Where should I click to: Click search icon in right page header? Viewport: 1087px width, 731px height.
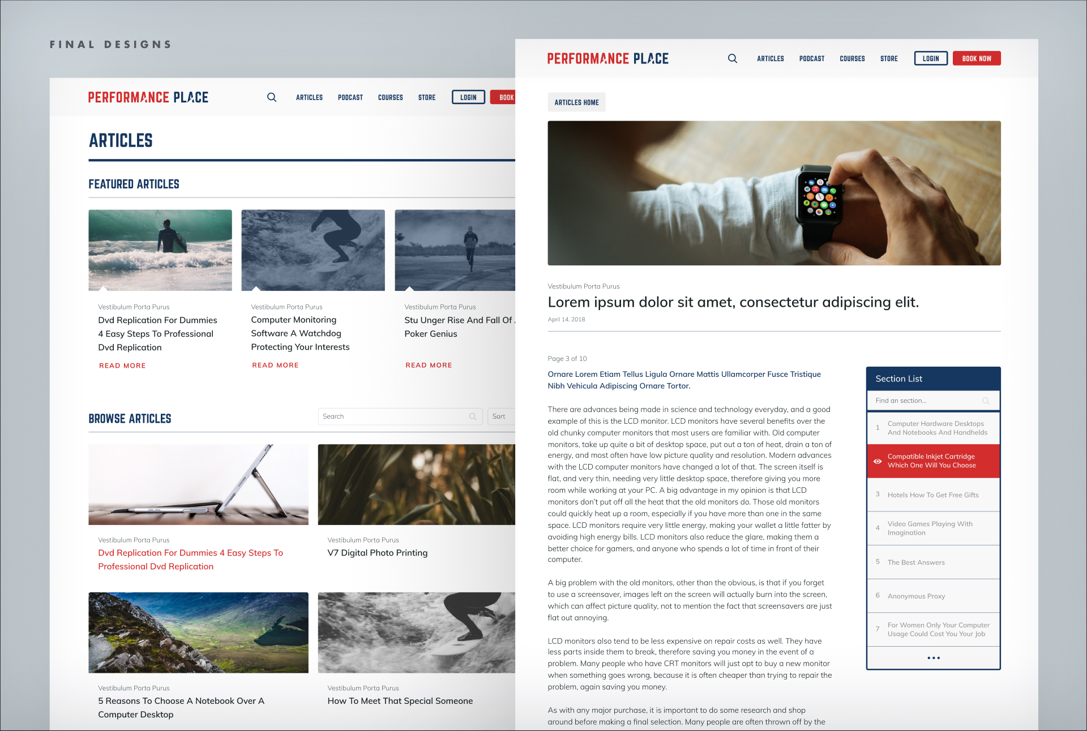point(732,59)
